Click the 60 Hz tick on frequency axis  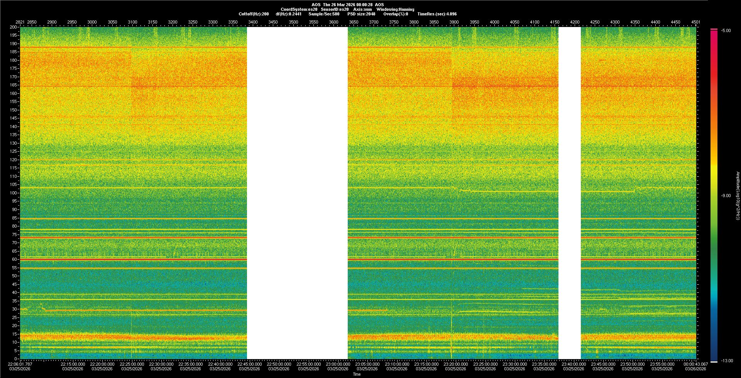(14, 260)
